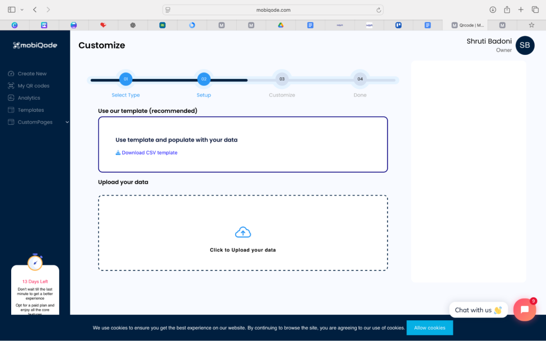Screen dimensions: 546x341
Task: Go to step 01 Select Type
Action: tap(126, 79)
